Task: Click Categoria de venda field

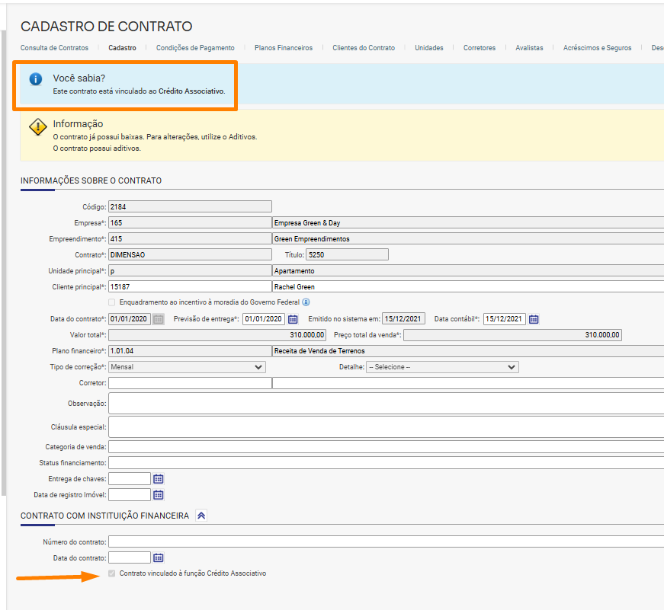Action: 387,447
